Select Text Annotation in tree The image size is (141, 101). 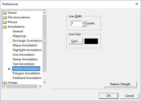click(x=23, y=64)
